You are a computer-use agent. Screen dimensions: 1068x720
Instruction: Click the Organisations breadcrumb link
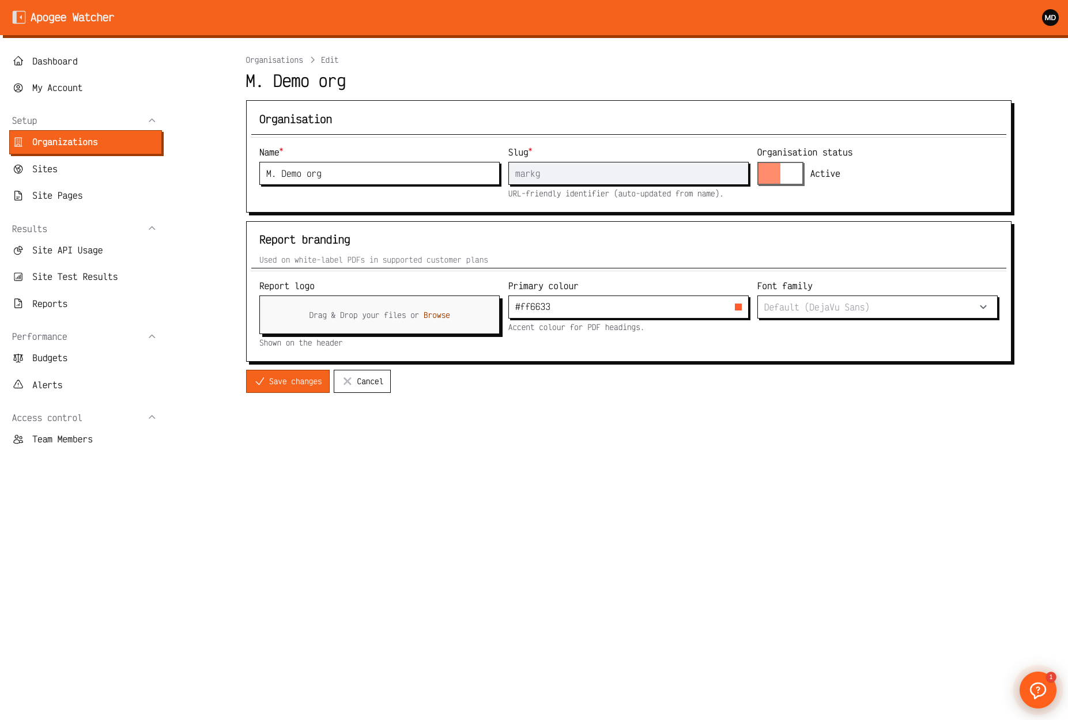pyautogui.click(x=274, y=60)
